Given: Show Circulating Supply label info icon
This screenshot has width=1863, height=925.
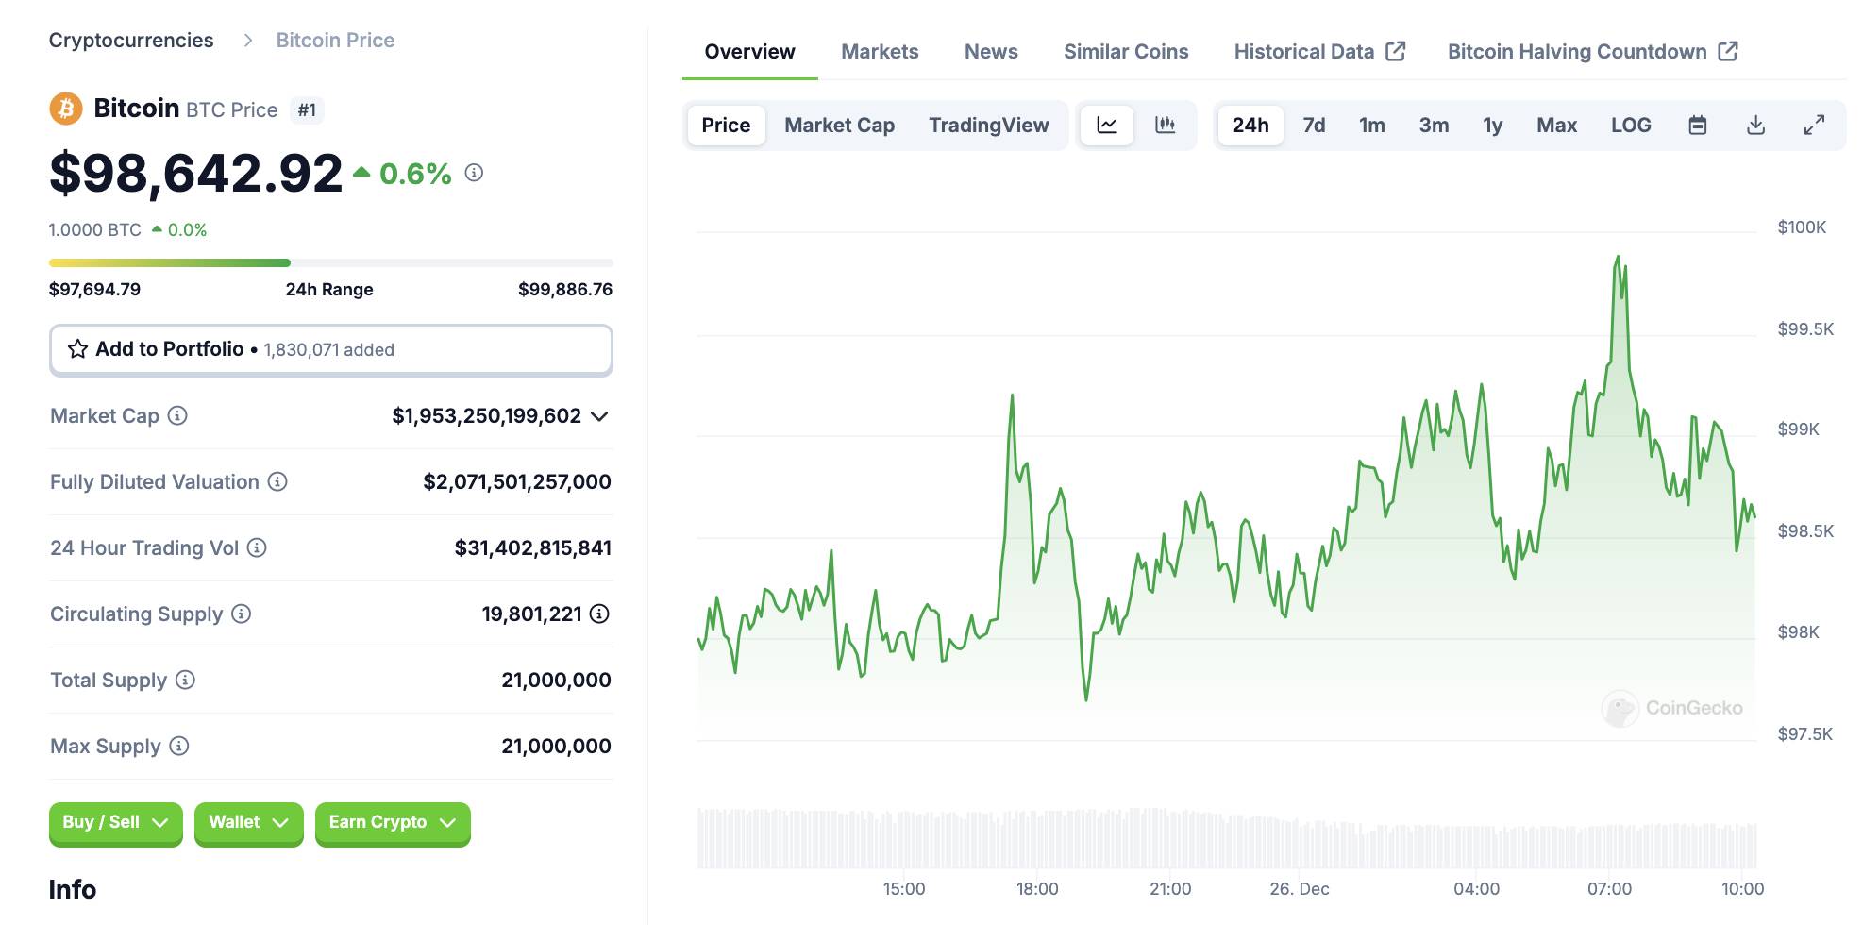Looking at the screenshot, I should [x=242, y=614].
